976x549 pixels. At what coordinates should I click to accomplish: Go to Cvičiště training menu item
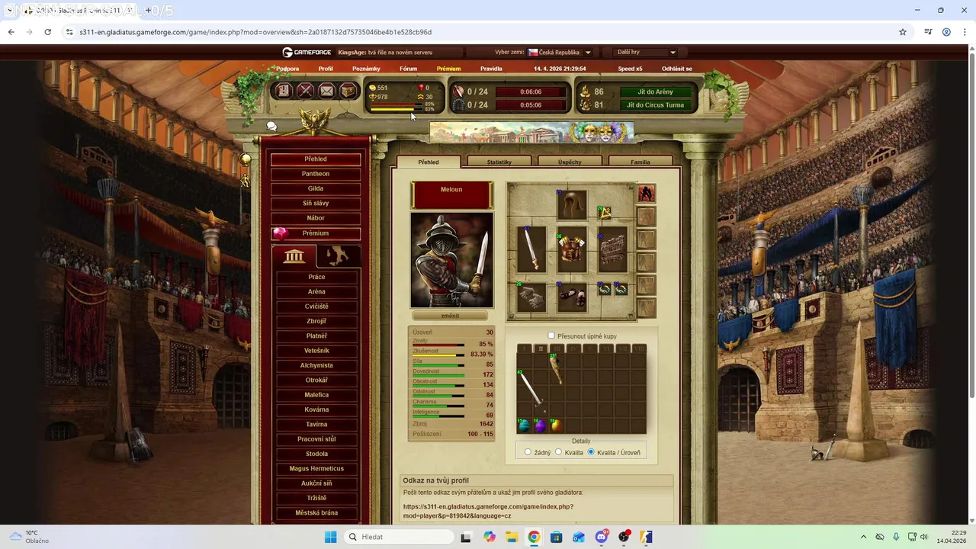(316, 307)
